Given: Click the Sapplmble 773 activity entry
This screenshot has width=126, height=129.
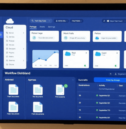Looking at the screenshot, I should pos(104,110).
